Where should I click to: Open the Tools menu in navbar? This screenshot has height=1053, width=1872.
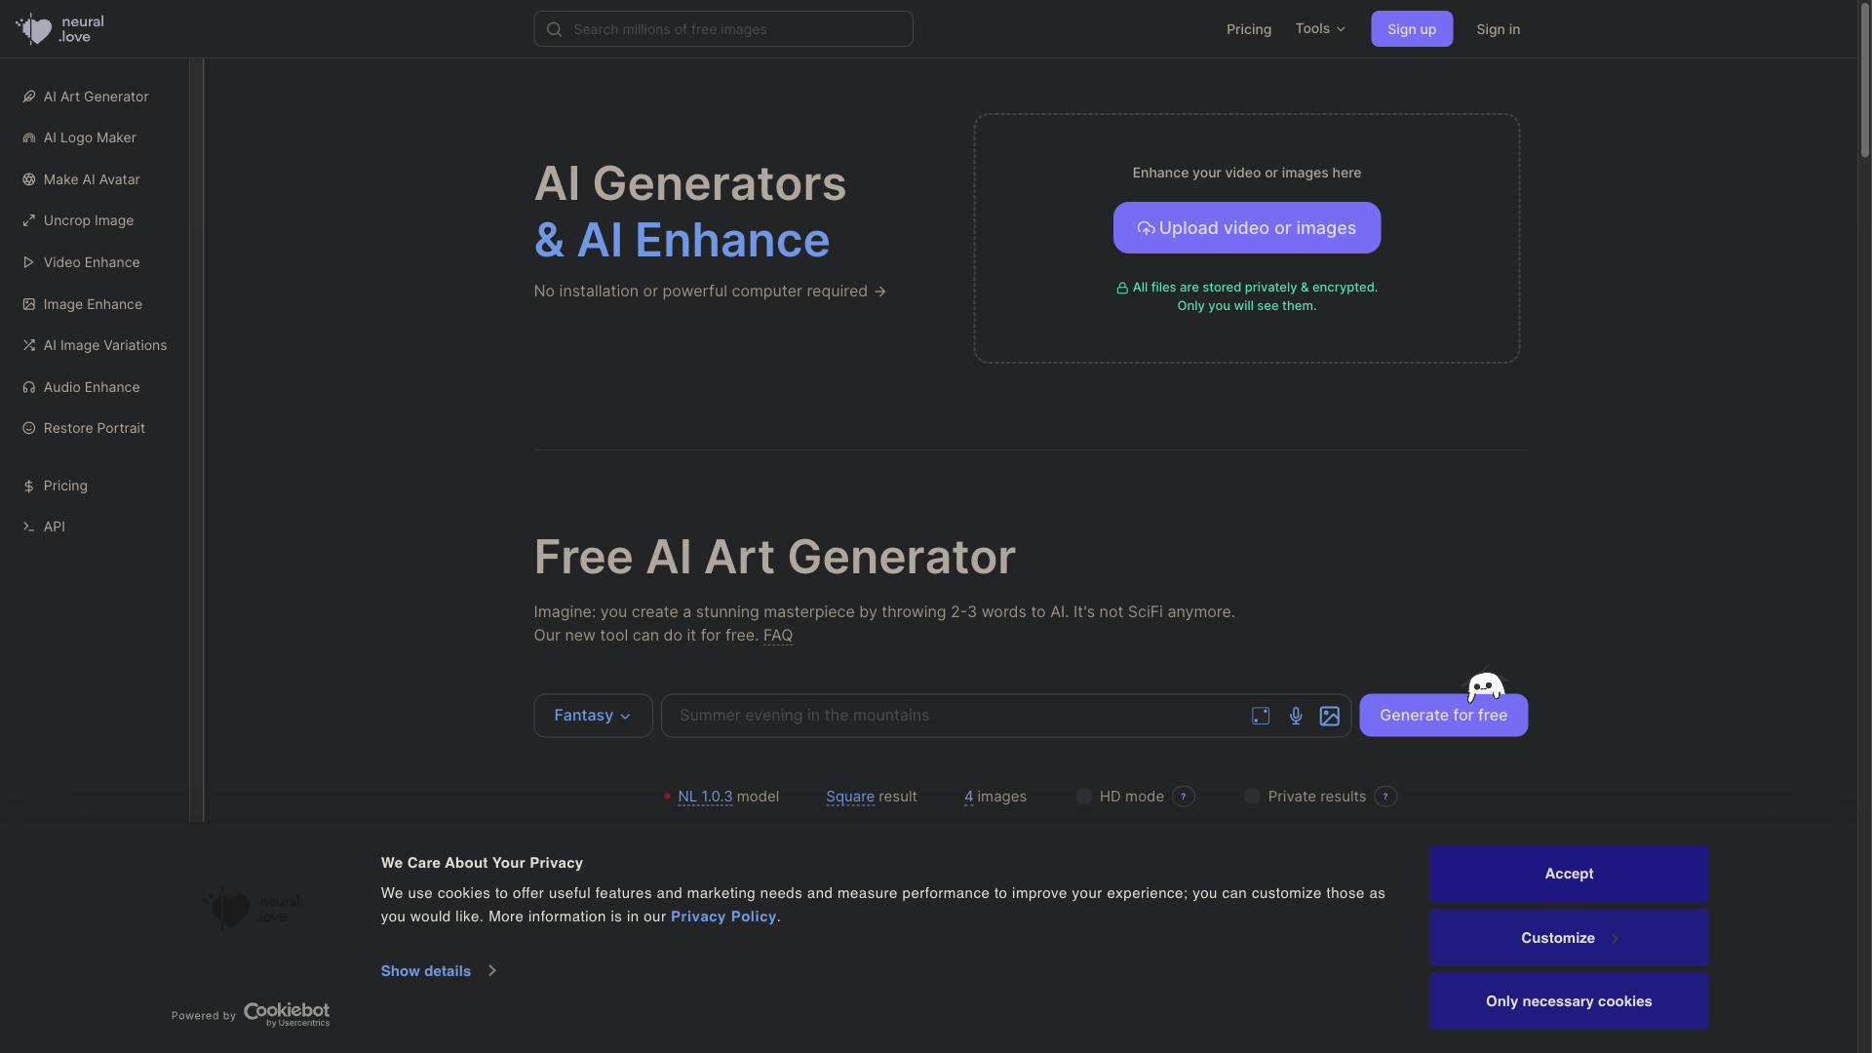pyautogui.click(x=1320, y=28)
